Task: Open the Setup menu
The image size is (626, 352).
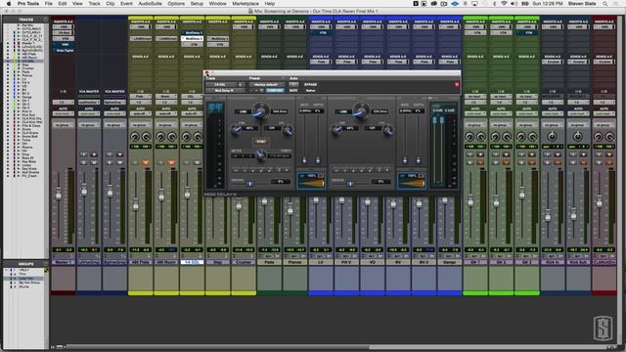Action: 197,4
